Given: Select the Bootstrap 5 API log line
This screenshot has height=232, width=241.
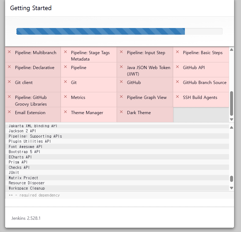Looking at the screenshot, I should [x=117, y=152].
